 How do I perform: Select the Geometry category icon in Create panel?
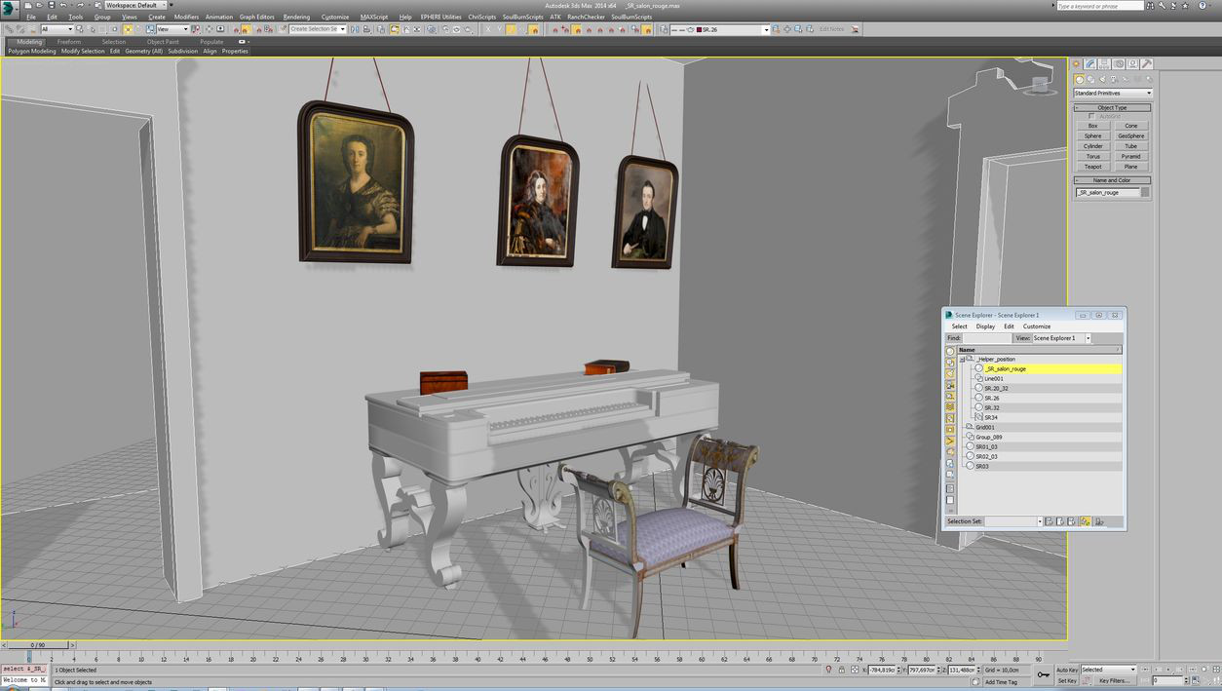click(x=1079, y=79)
